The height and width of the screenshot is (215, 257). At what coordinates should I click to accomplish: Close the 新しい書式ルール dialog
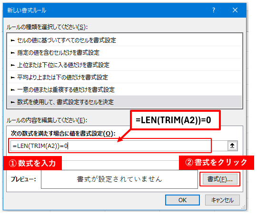point(235,10)
